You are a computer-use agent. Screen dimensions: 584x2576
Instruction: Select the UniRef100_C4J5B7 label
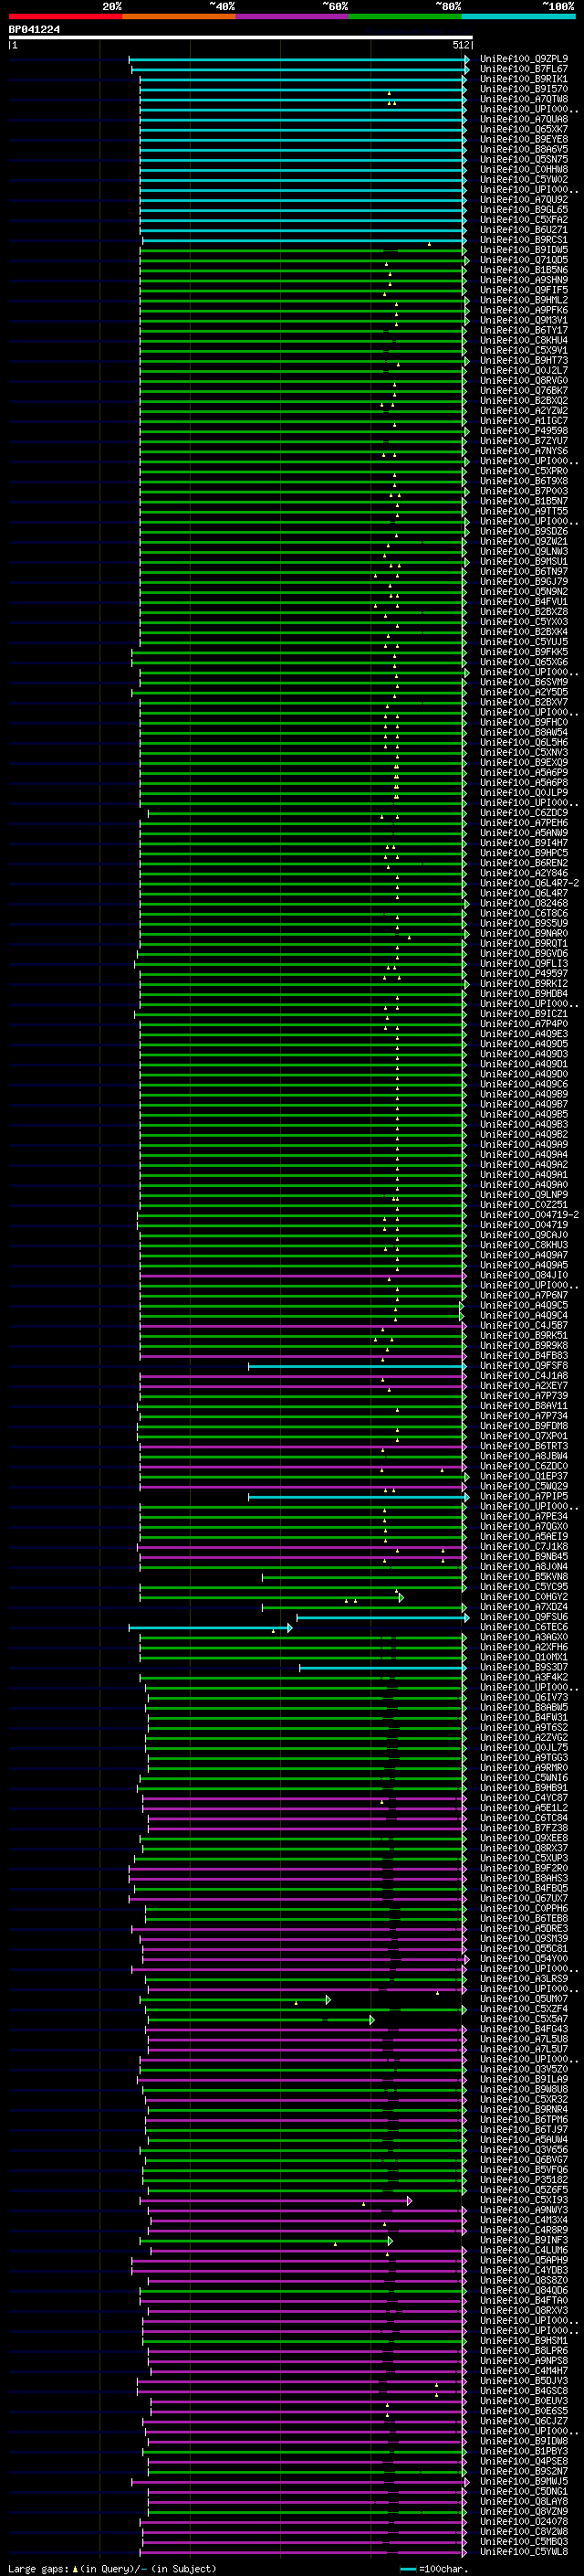pyautogui.click(x=524, y=1325)
